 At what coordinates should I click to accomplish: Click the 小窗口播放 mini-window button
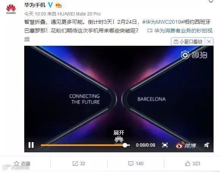point(188,42)
